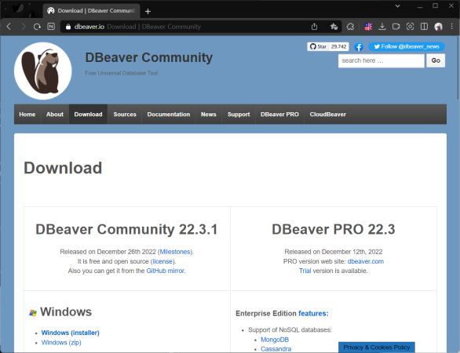Viewport: 460px width, 353px height.
Task: Open the Download menu item
Action: [x=88, y=115]
